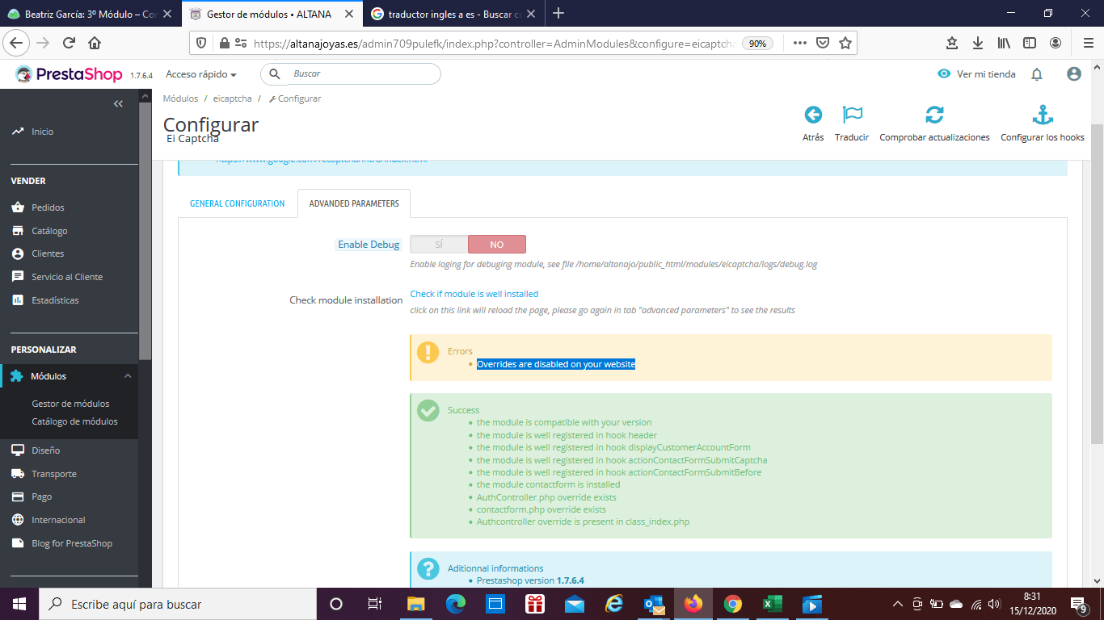Viewport: 1104px width, 620px height.
Task: Open File Explorer from taskbar
Action: [416, 604]
